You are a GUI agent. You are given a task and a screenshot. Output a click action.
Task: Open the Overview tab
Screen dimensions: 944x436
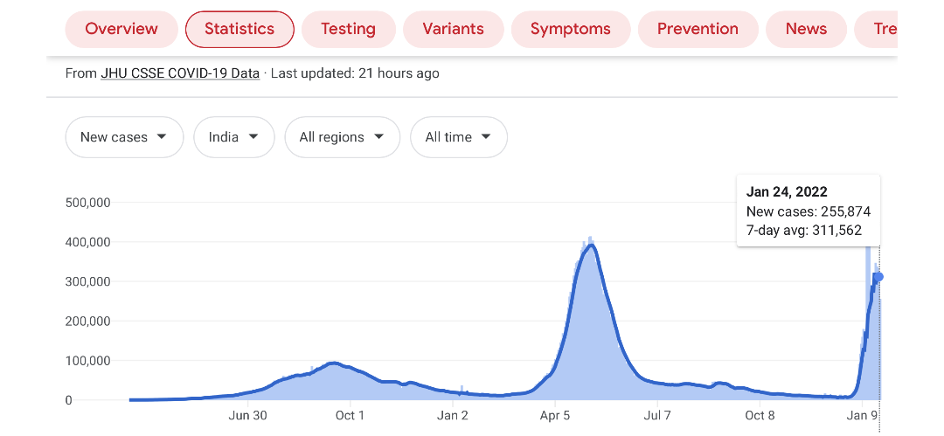click(121, 29)
